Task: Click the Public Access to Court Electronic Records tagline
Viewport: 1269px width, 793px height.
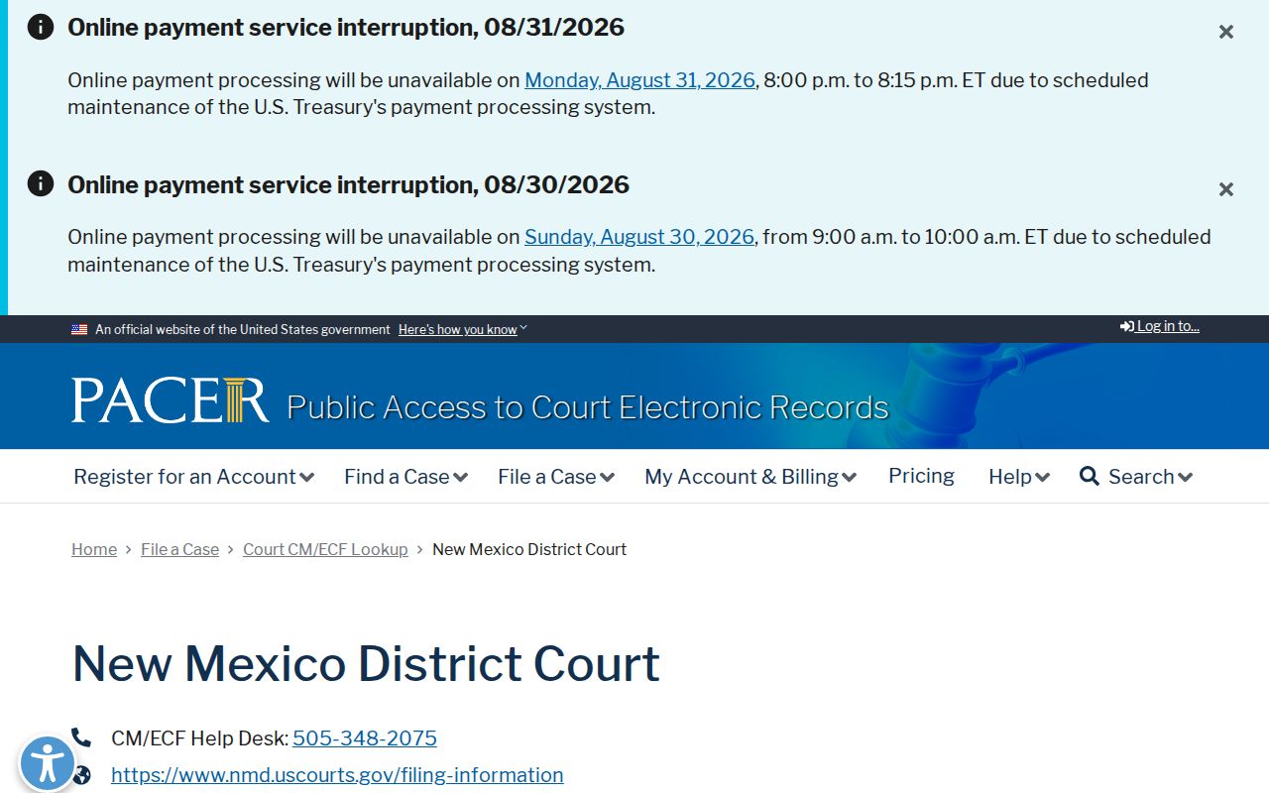Action: click(588, 407)
